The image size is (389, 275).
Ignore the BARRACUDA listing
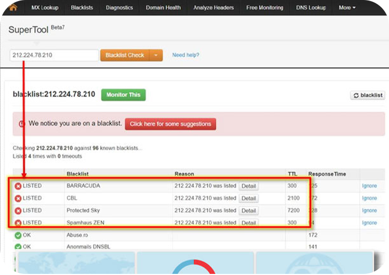[369, 186]
